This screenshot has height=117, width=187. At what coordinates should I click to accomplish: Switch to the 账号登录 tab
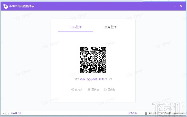tap(111, 27)
